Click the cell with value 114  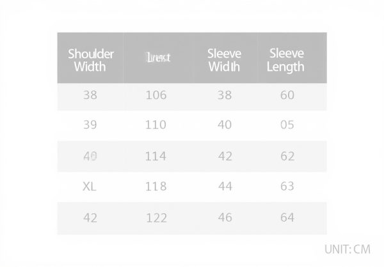[156, 156]
